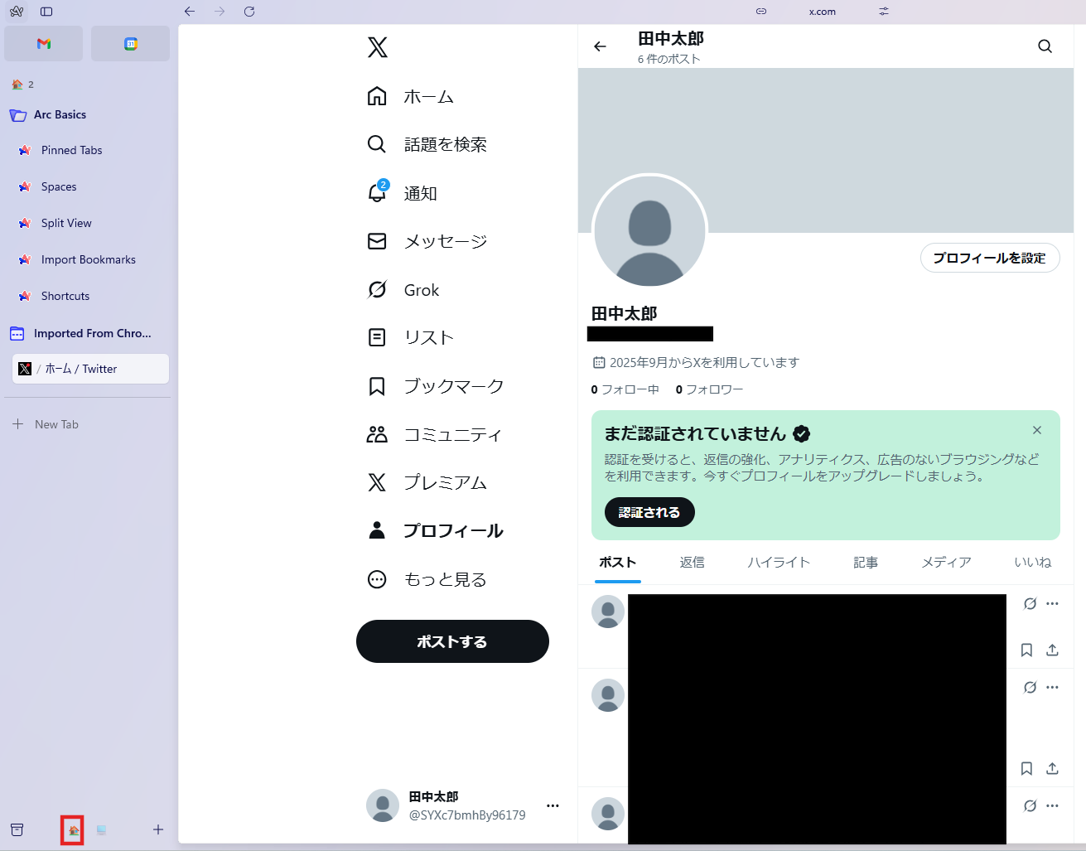Click the back arrow beside 田中太郎
1086x851 pixels.
(x=601, y=46)
